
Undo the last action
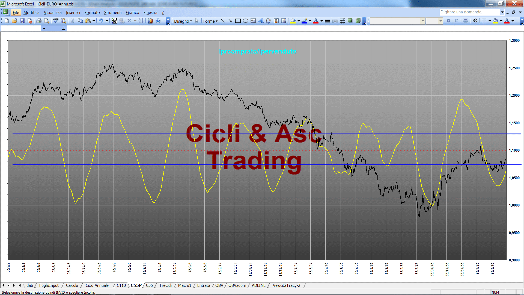[101, 21]
